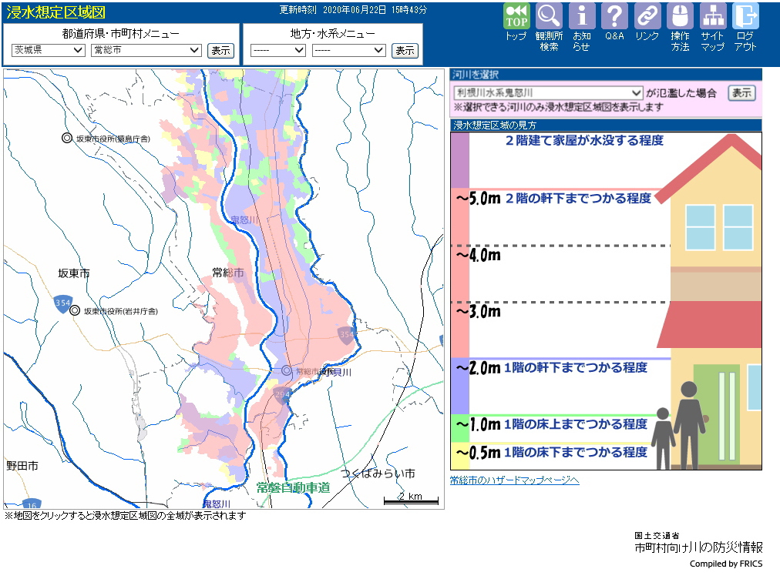Click the ログアウト logout icon
Screen dimensions: 780x579
point(745,16)
